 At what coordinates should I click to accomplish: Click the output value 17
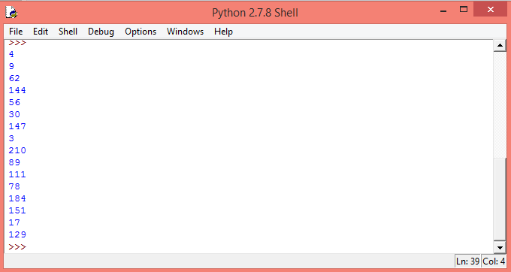click(14, 222)
